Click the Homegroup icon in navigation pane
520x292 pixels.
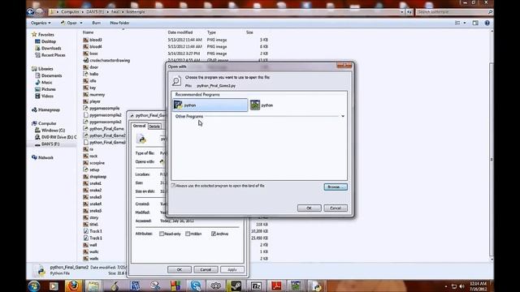click(x=34, y=110)
